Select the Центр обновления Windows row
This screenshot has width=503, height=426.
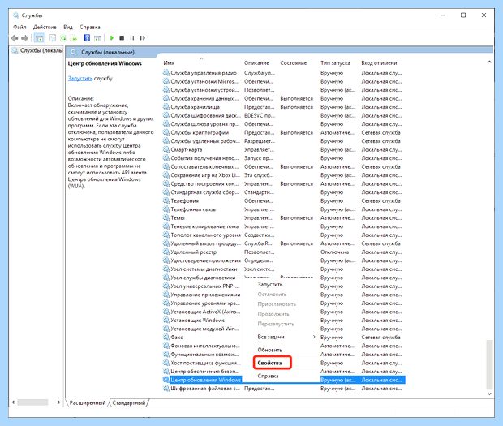coord(284,380)
